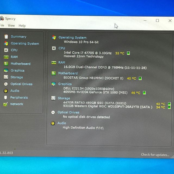The height and width of the screenshot is (174, 174).
Task: Click 'Haswell 22nm Technology' text
Action: (x=83, y=56)
